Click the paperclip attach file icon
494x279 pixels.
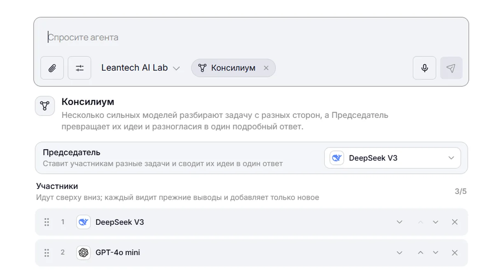click(52, 68)
